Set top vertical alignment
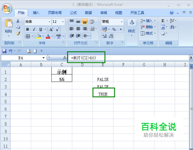193x150 pixels. 72,22
